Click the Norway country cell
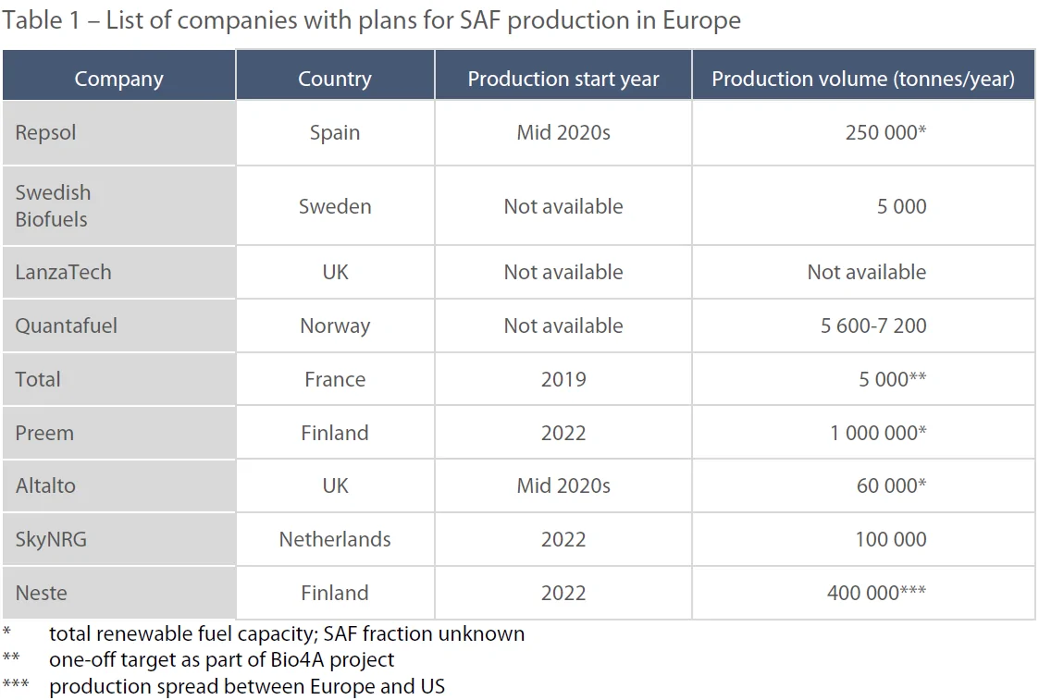The height and width of the screenshot is (700, 1039). click(x=335, y=325)
